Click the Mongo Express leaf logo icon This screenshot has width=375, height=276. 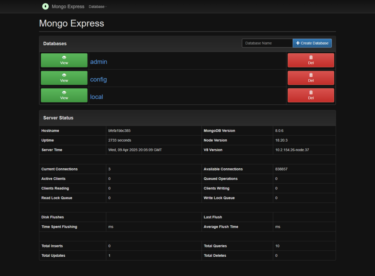(x=45, y=7)
